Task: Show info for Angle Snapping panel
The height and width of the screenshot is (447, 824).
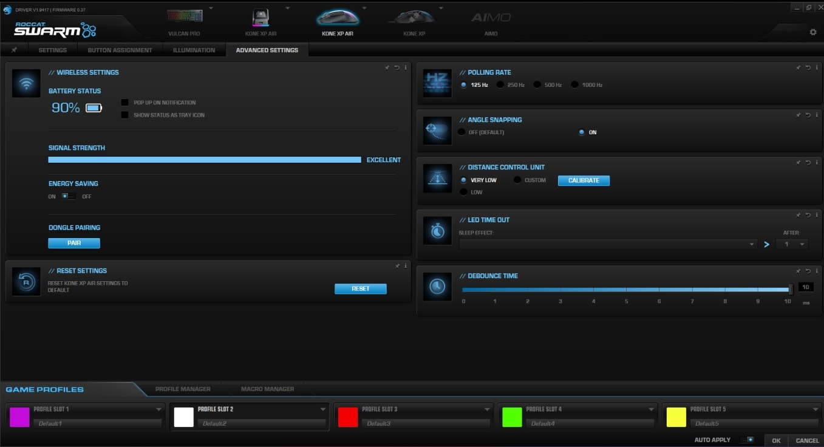Action: click(816, 115)
